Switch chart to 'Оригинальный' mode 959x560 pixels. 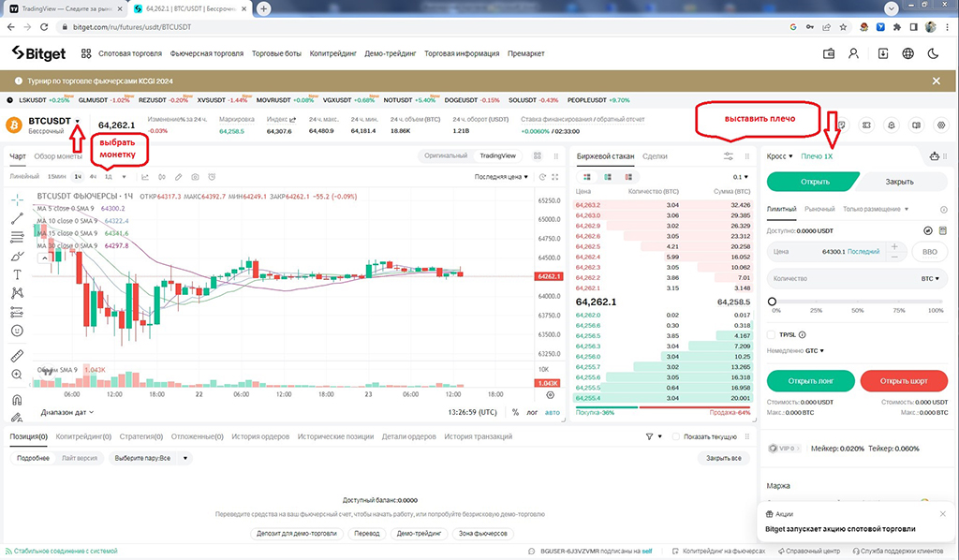446,155
